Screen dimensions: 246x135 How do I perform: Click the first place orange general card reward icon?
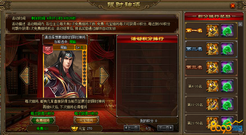(212, 31)
